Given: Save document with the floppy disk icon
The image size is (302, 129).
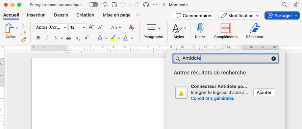Looking at the screenshot, I should tap(114, 5).
